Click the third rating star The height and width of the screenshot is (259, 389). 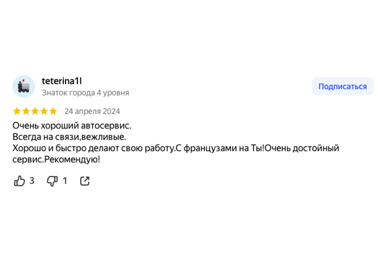coord(35,111)
